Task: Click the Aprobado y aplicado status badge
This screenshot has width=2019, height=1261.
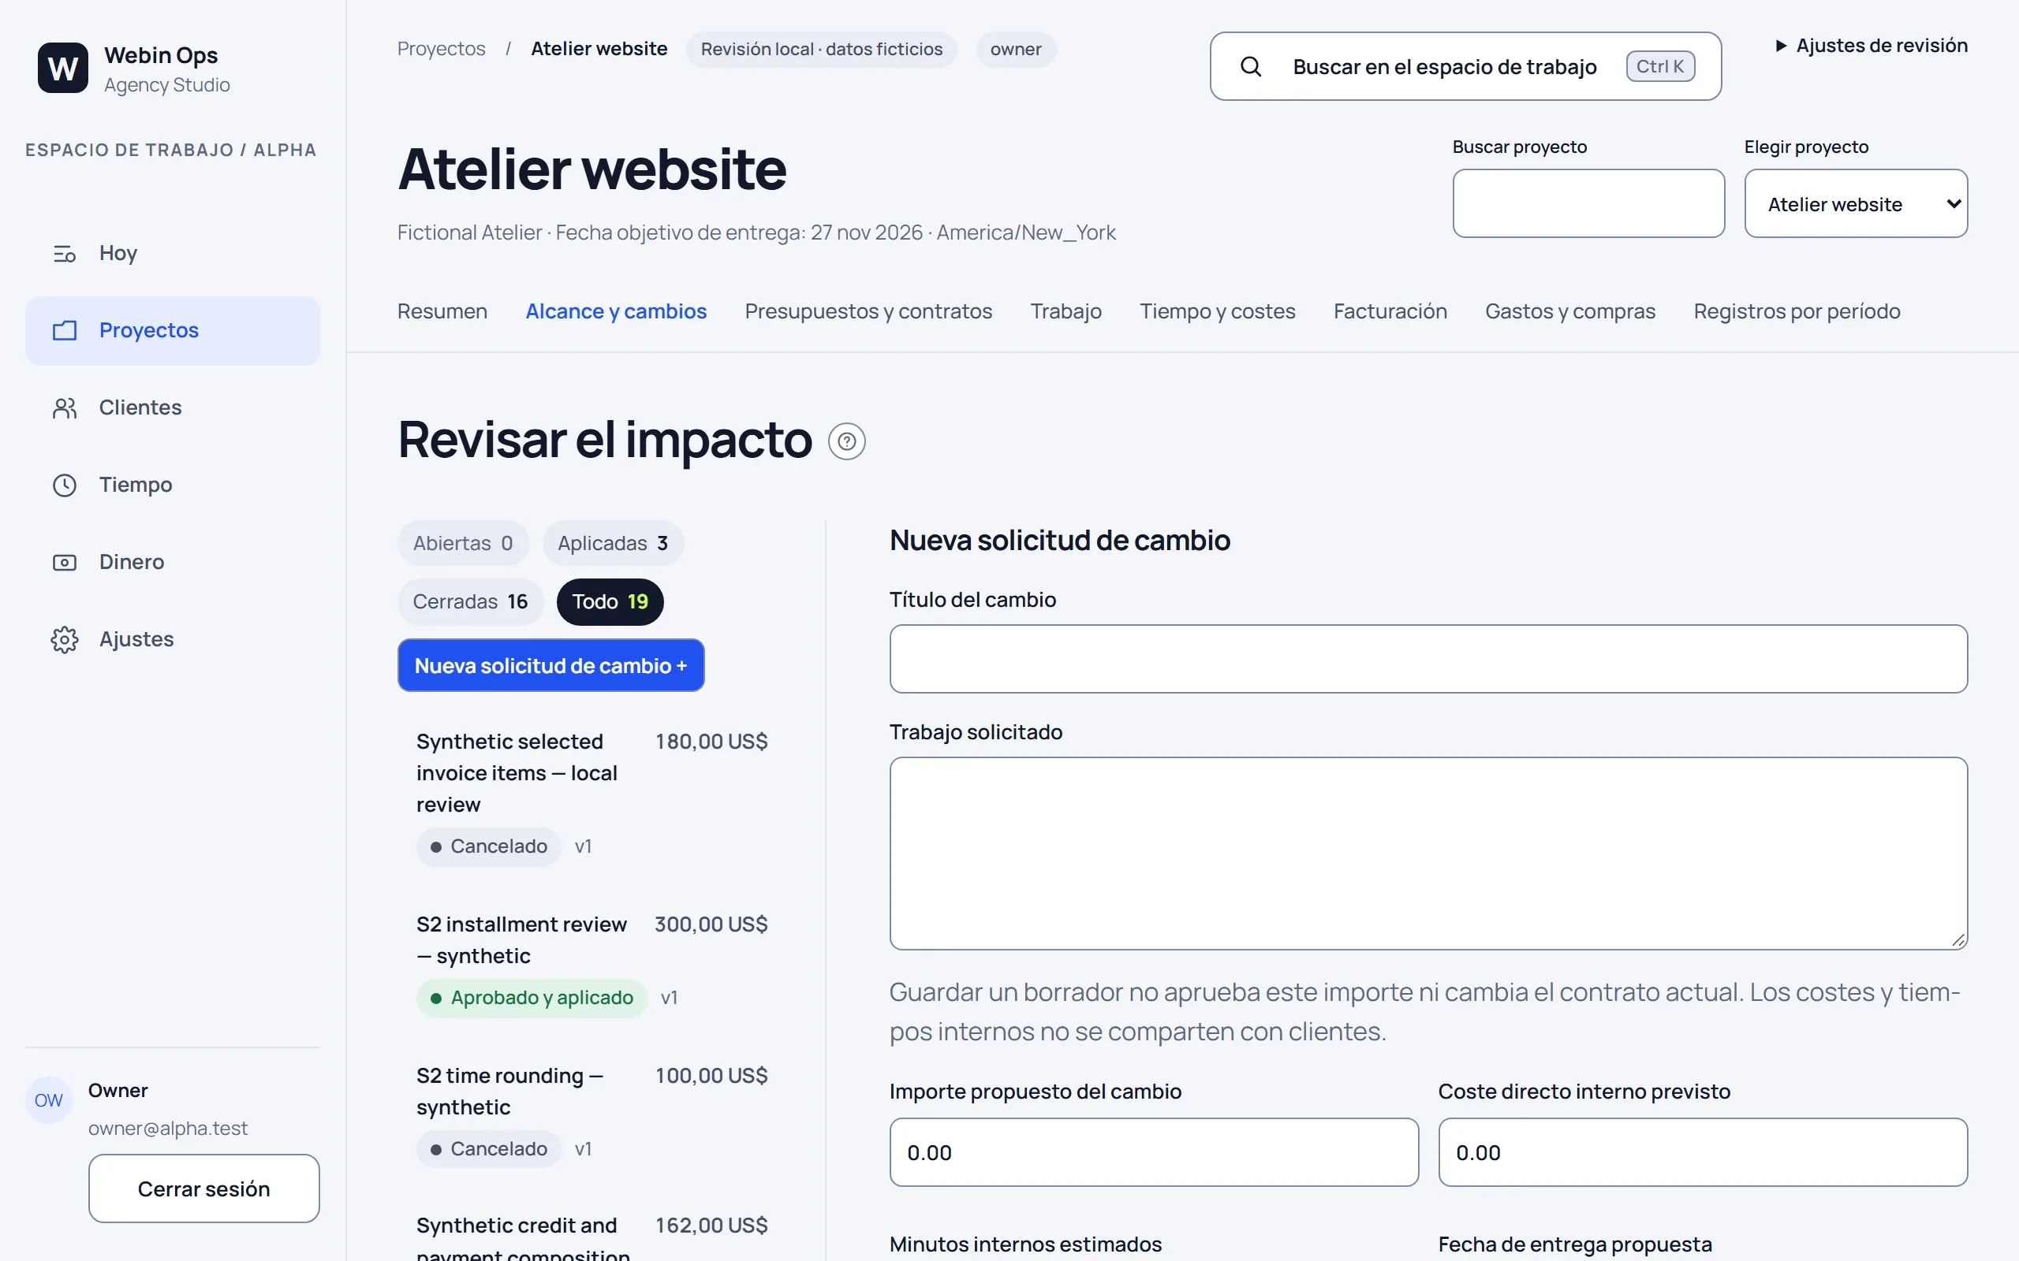Action: click(532, 998)
